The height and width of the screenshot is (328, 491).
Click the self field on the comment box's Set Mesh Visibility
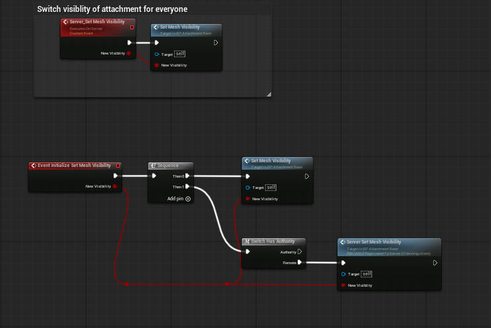click(x=179, y=54)
